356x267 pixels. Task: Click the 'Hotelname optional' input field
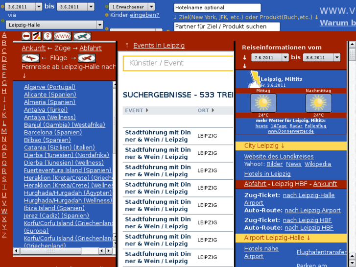click(x=217, y=8)
